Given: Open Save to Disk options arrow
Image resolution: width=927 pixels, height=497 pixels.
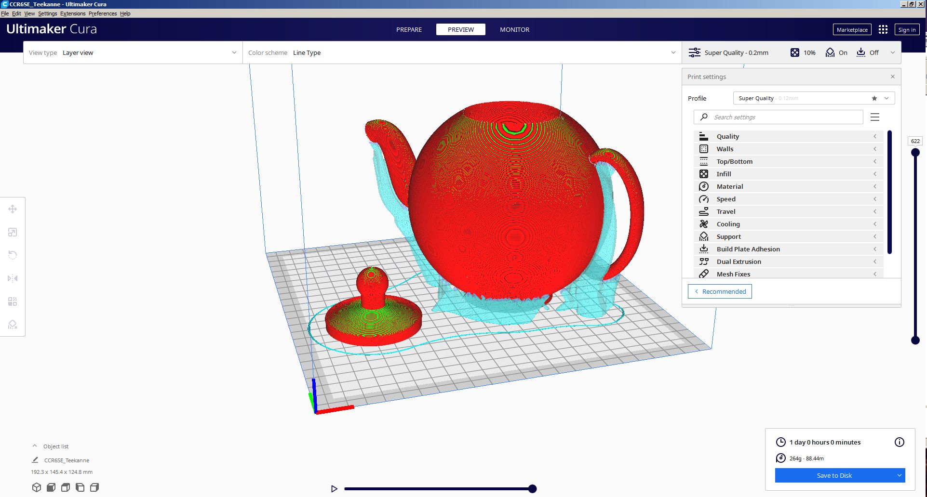Looking at the screenshot, I should [899, 475].
